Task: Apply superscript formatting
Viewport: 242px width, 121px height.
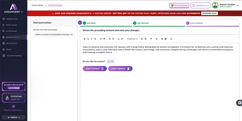Action: pyautogui.click(x=122, y=39)
